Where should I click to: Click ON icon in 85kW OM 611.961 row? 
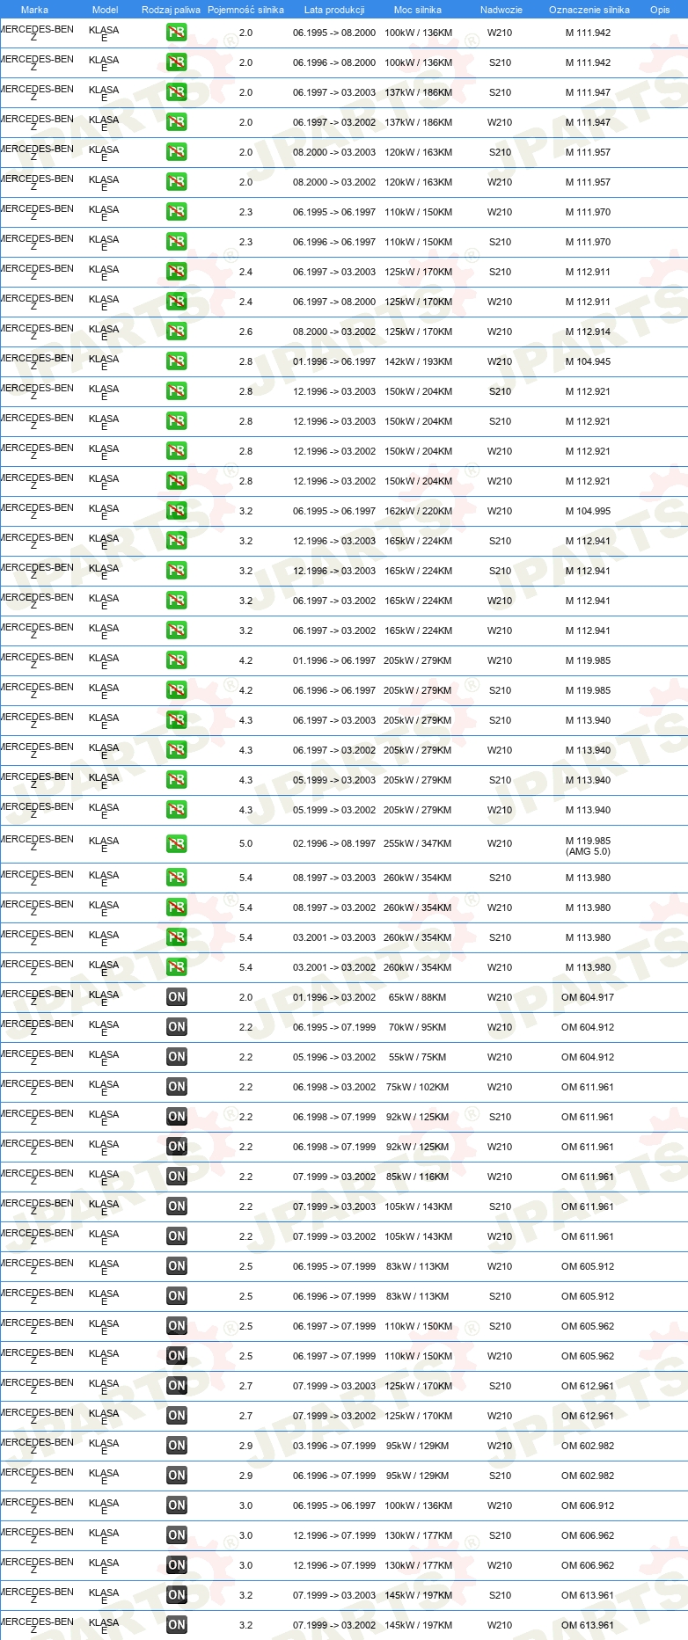(177, 1177)
